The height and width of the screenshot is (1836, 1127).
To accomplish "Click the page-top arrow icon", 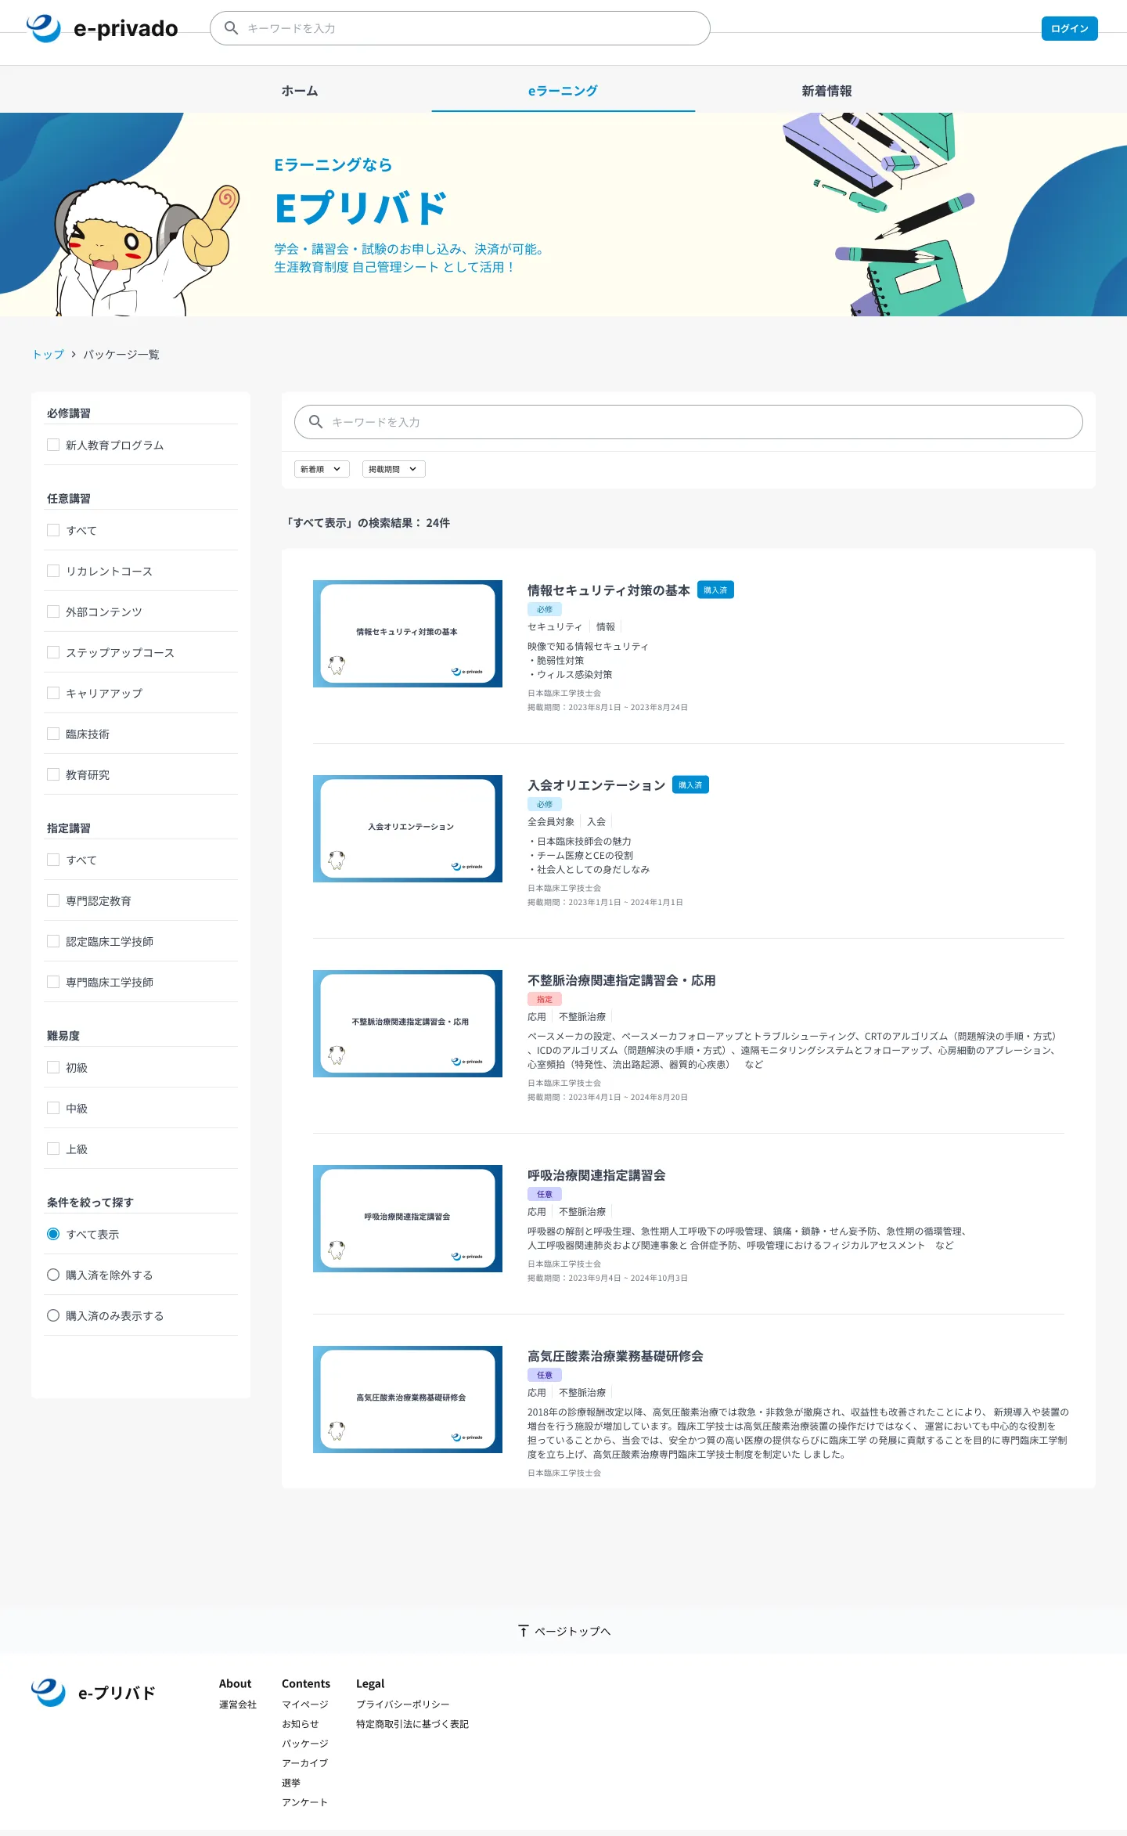I will pyautogui.click(x=524, y=1631).
